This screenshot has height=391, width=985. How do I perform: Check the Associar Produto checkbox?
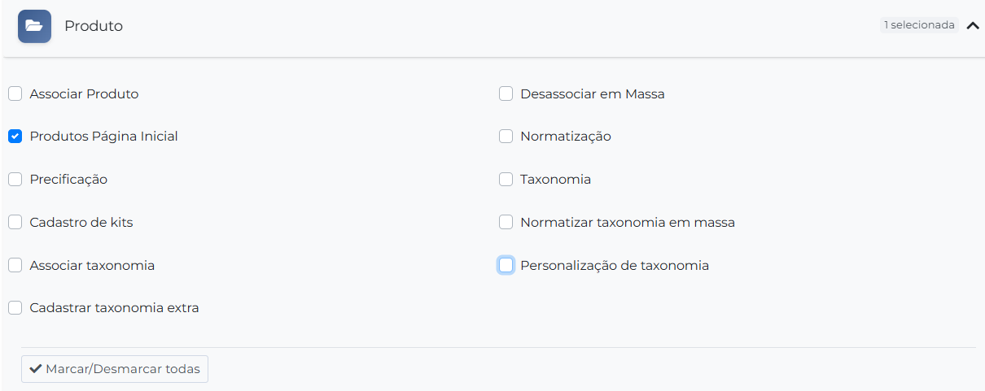point(15,93)
